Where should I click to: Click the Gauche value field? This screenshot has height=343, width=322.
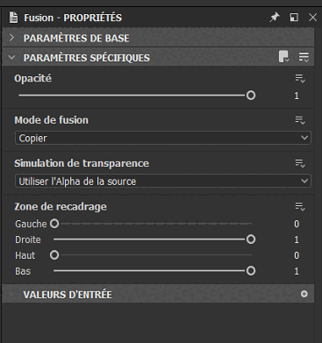297,224
